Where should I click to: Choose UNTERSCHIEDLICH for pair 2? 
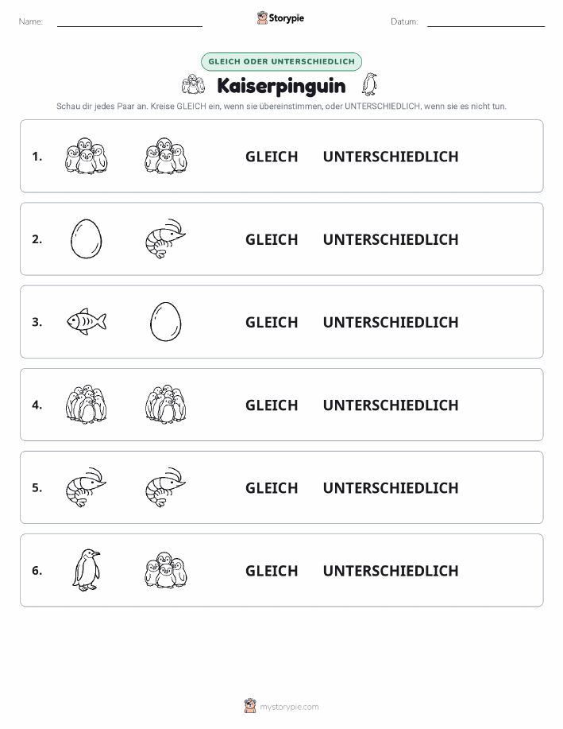[x=391, y=239]
